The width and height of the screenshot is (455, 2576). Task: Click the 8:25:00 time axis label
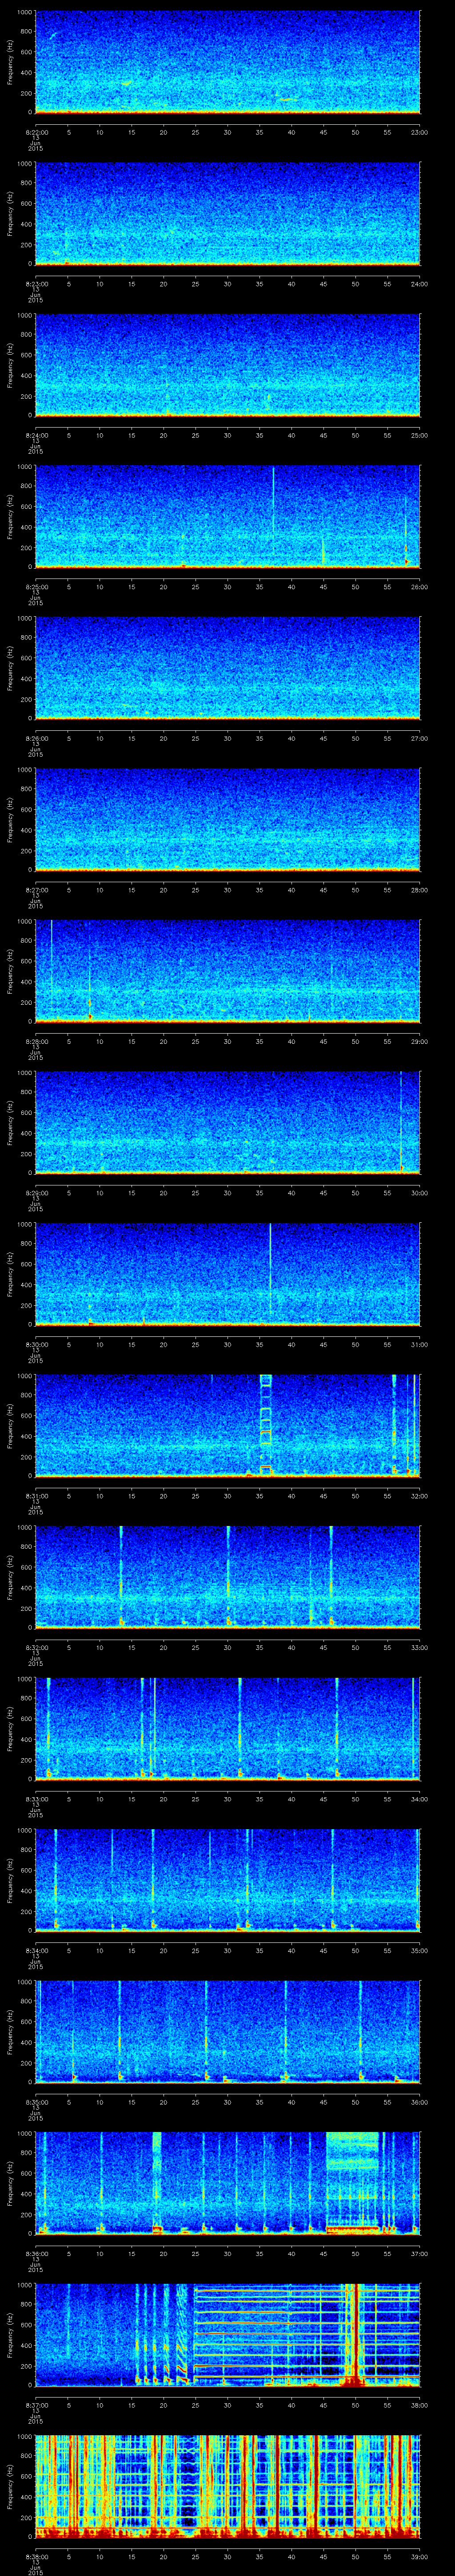[35, 586]
